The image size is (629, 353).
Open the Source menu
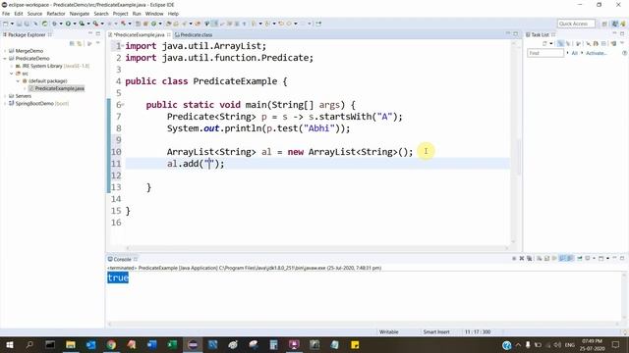pyautogui.click(x=34, y=14)
